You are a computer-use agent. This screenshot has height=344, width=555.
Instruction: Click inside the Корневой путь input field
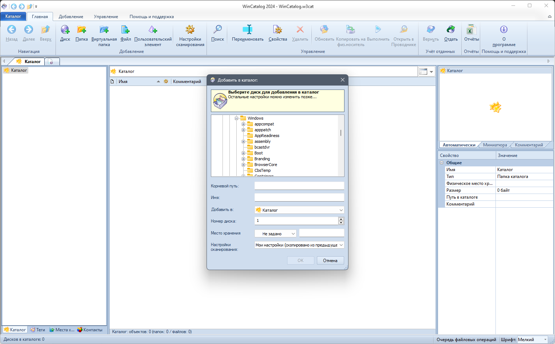[299, 185]
